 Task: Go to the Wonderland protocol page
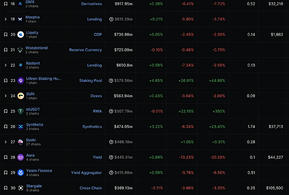(37, 48)
